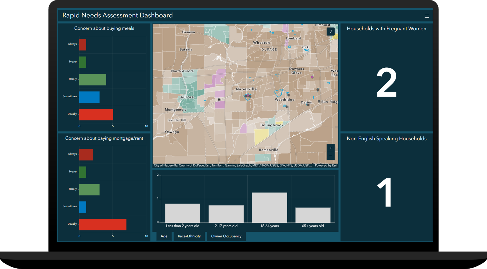Switch to the Race\Ethnicity tab
This screenshot has height=269, width=487.
tap(189, 236)
